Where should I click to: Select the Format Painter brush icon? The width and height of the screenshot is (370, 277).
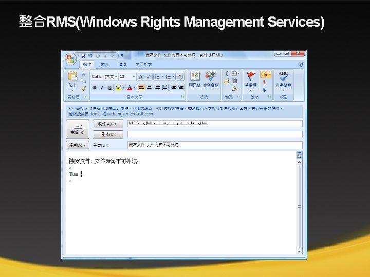pos(83,88)
